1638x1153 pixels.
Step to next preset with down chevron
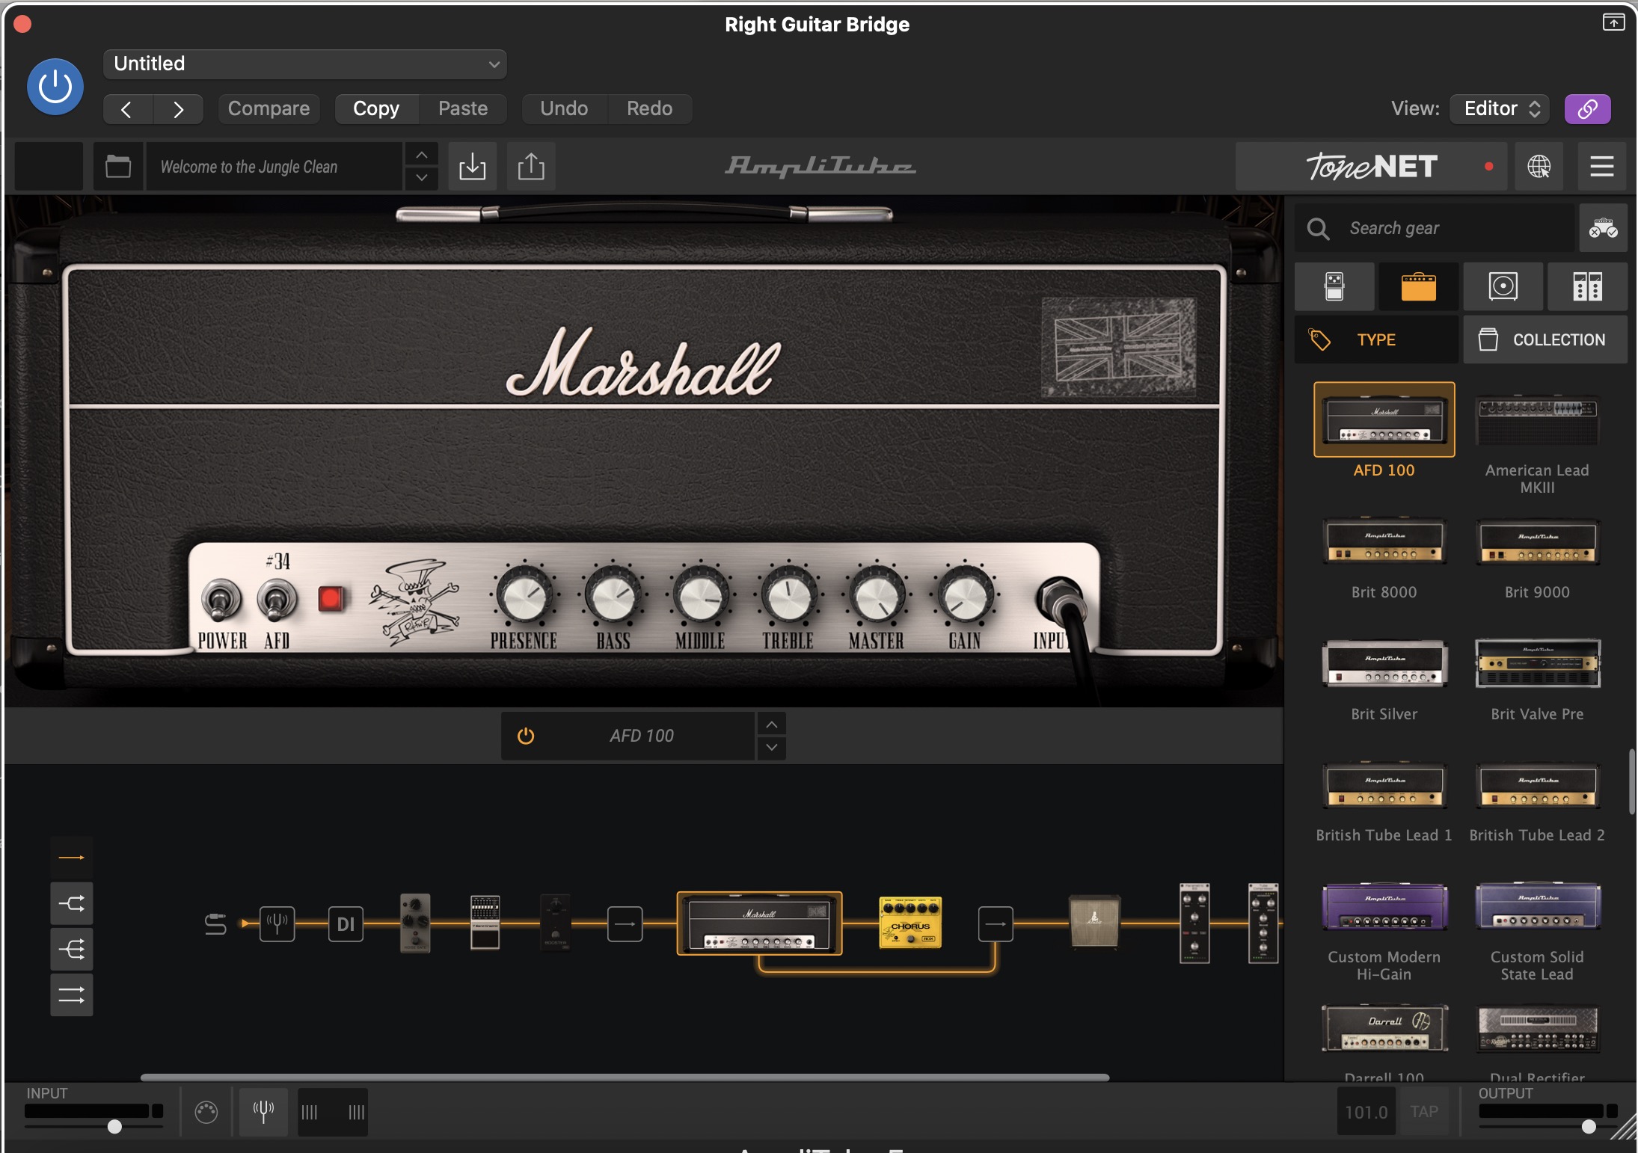pos(422,178)
